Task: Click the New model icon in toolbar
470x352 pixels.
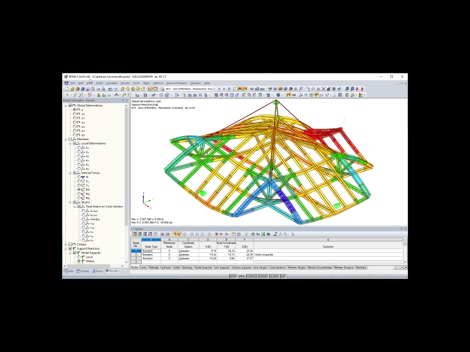Action: pos(67,89)
